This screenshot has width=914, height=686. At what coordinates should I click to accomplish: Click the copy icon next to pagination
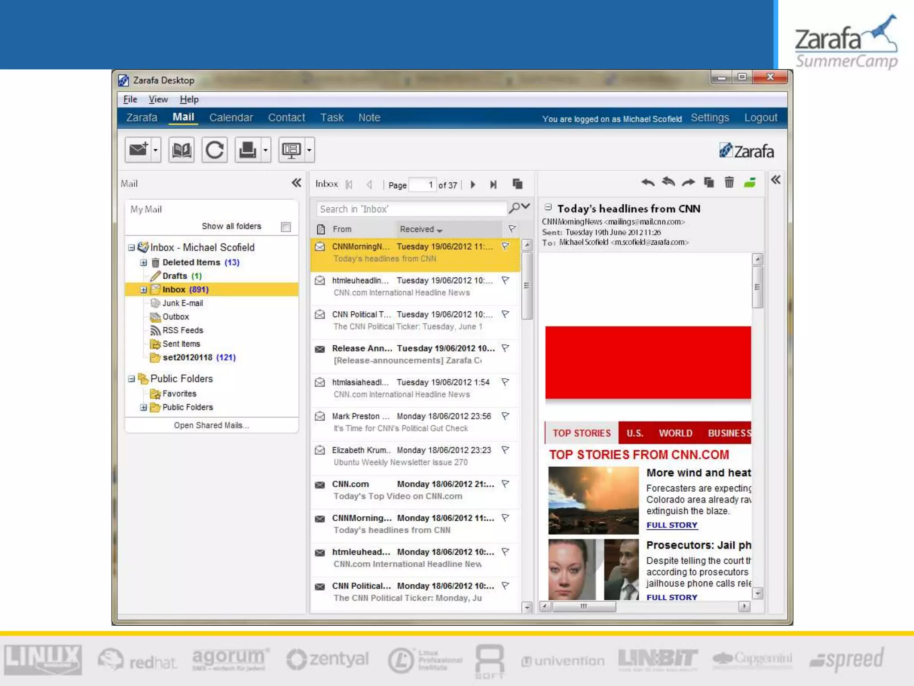pyautogui.click(x=517, y=184)
